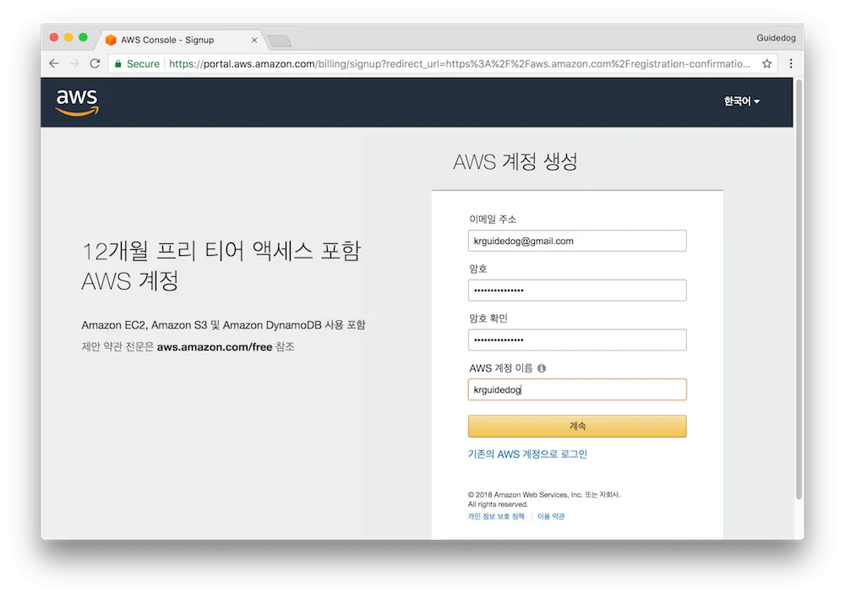The image size is (845, 598).
Task: Open 개인 정보 보호 정책 link
Action: click(496, 516)
